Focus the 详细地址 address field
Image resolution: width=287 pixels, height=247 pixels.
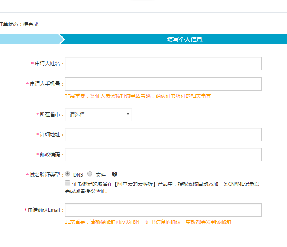pyautogui.click(x=163, y=135)
